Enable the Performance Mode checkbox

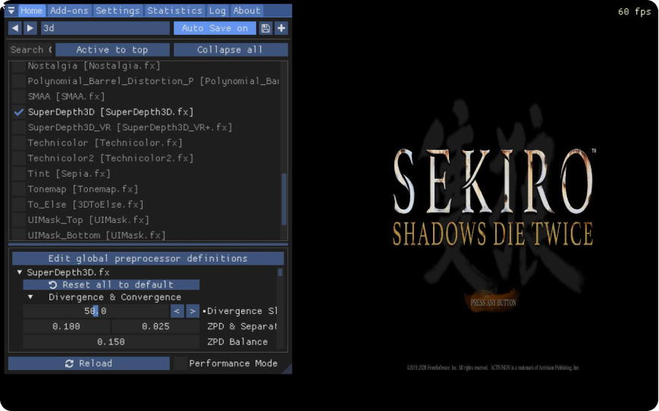click(x=180, y=363)
